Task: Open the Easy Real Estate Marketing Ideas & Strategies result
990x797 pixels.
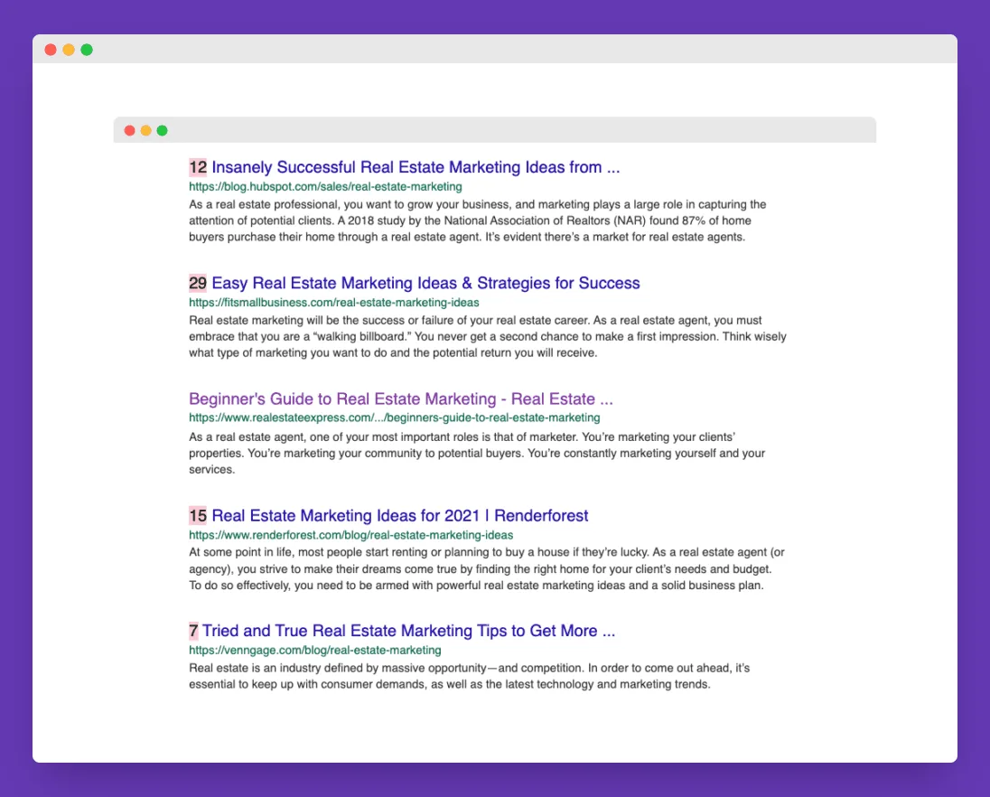Action: pos(425,283)
